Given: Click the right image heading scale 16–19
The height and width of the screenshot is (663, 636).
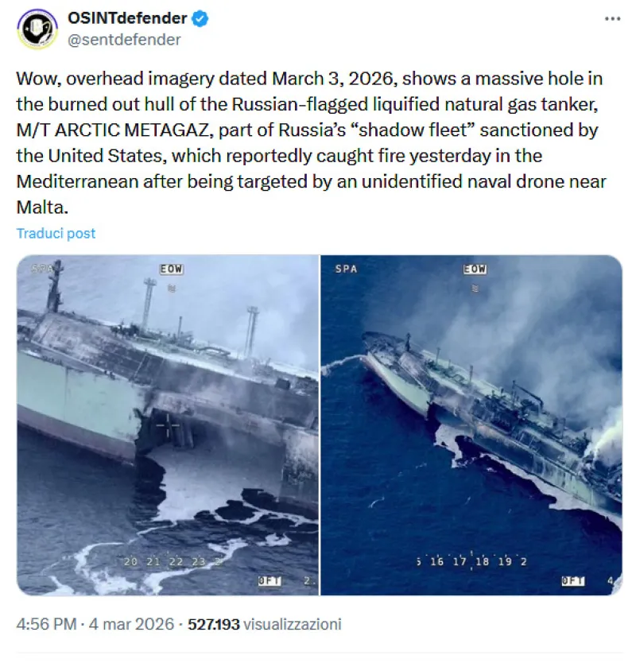Looking at the screenshot, I should [472, 561].
